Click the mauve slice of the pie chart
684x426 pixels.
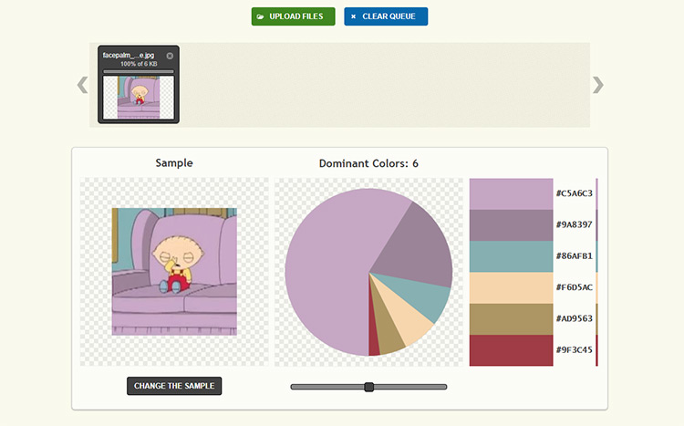click(414, 249)
